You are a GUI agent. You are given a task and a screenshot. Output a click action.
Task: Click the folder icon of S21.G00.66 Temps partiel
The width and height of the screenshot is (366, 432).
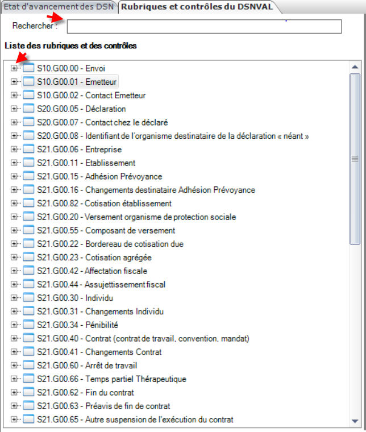coord(28,378)
